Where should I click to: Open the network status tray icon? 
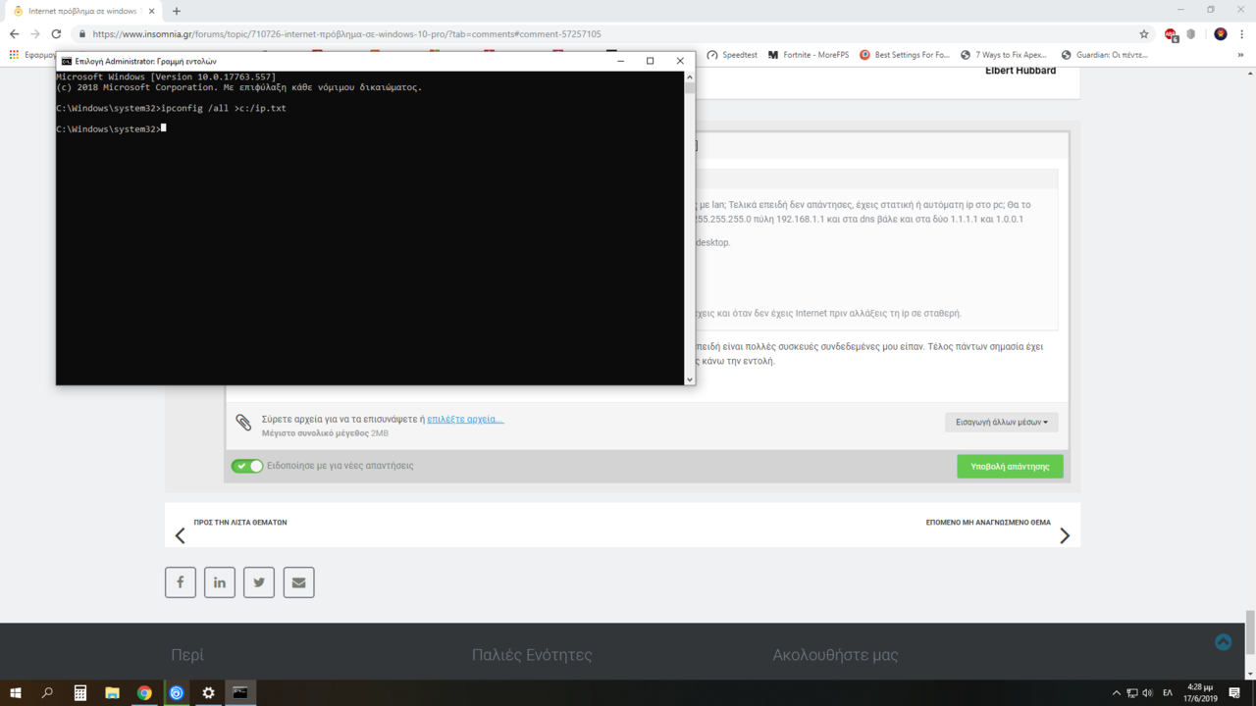1131,693
